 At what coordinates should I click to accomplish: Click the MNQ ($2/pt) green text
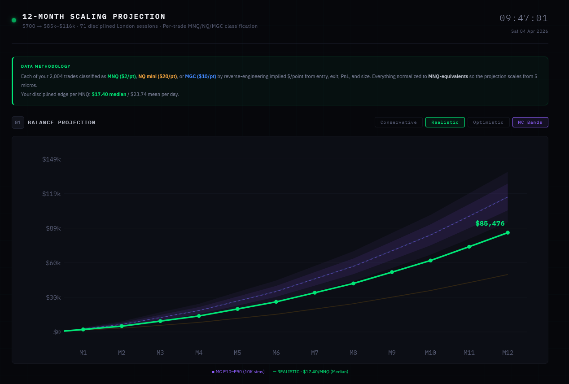pyautogui.click(x=121, y=77)
